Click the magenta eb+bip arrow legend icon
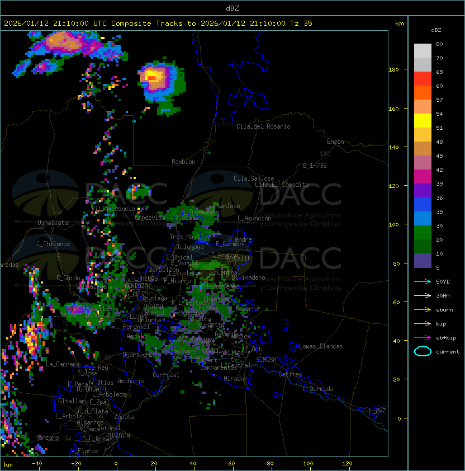This screenshot has height=471, width=465. coord(423,338)
